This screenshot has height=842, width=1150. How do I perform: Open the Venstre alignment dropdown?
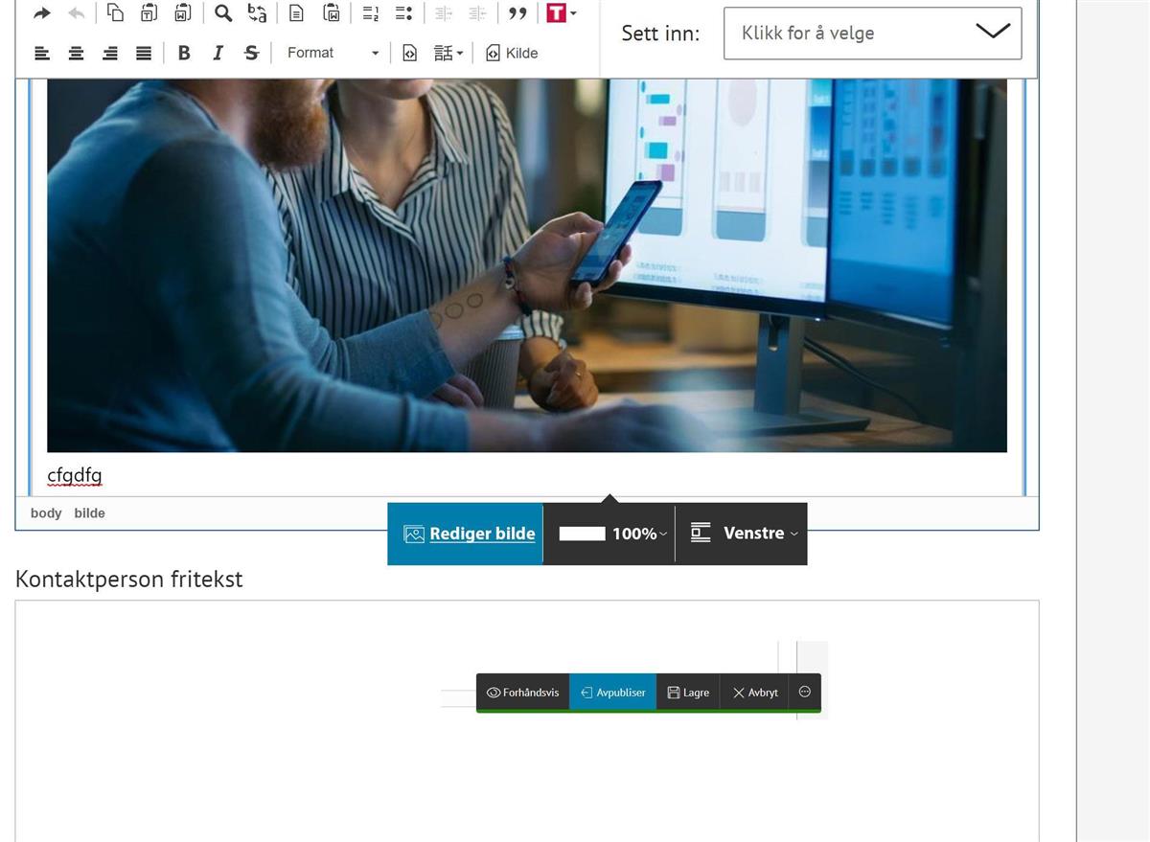coord(744,534)
